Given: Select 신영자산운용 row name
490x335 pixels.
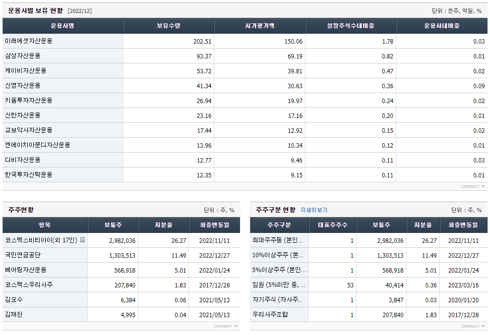Looking at the screenshot, I should (23, 86).
